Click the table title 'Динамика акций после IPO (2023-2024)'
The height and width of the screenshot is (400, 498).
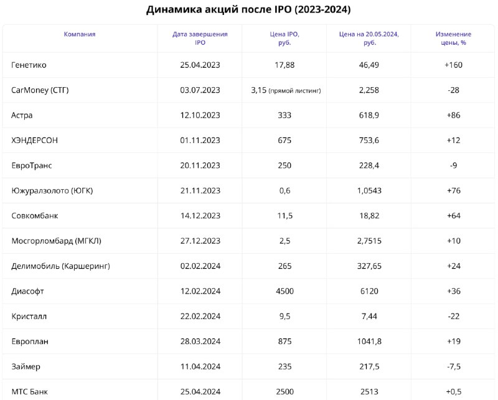coord(248,9)
